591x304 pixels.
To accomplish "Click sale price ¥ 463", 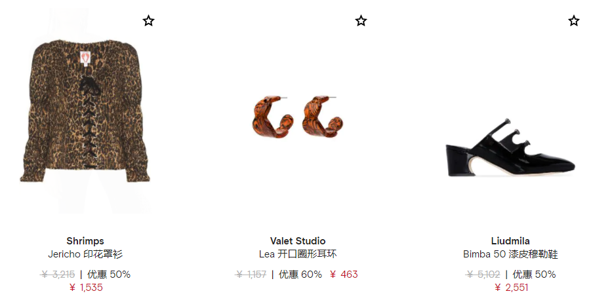I will click(343, 275).
